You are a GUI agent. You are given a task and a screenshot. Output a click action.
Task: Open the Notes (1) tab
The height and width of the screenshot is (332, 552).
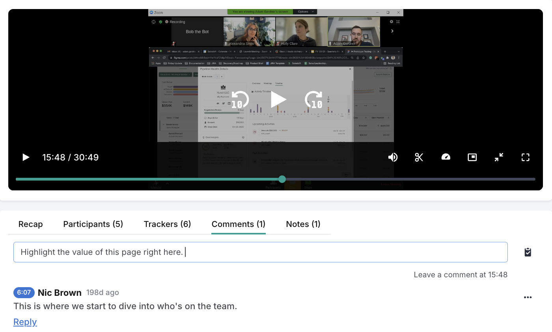coord(303,224)
